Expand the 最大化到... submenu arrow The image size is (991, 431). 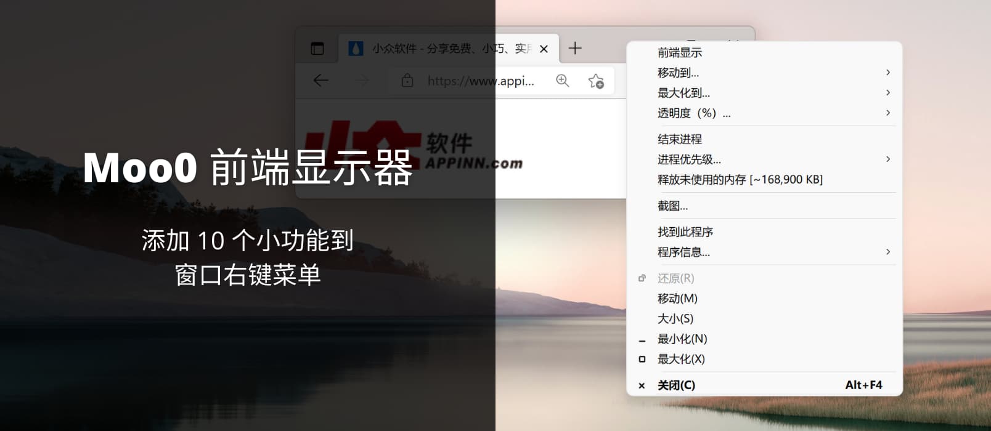pyautogui.click(x=888, y=92)
